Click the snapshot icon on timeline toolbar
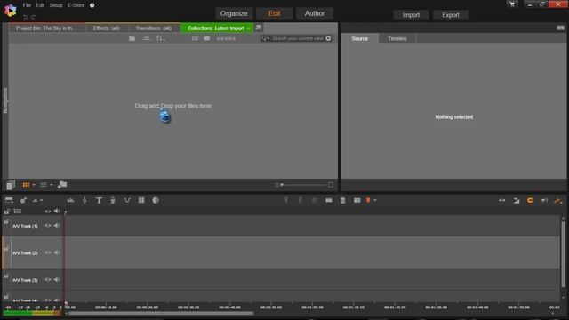 point(357,200)
